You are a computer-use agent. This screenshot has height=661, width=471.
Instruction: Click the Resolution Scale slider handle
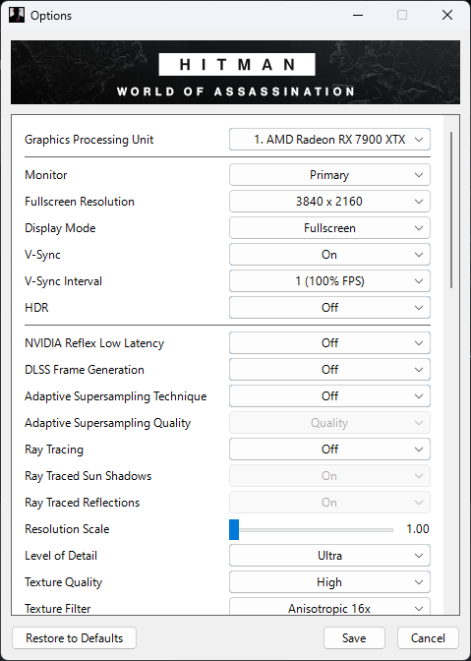(x=234, y=529)
